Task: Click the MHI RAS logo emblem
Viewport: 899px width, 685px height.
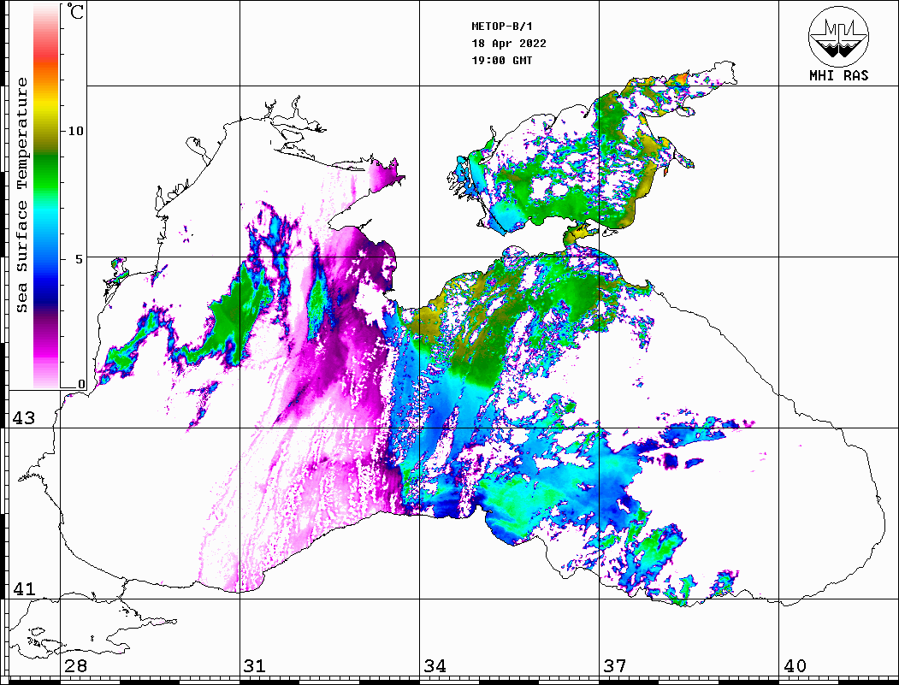Action: [x=838, y=36]
